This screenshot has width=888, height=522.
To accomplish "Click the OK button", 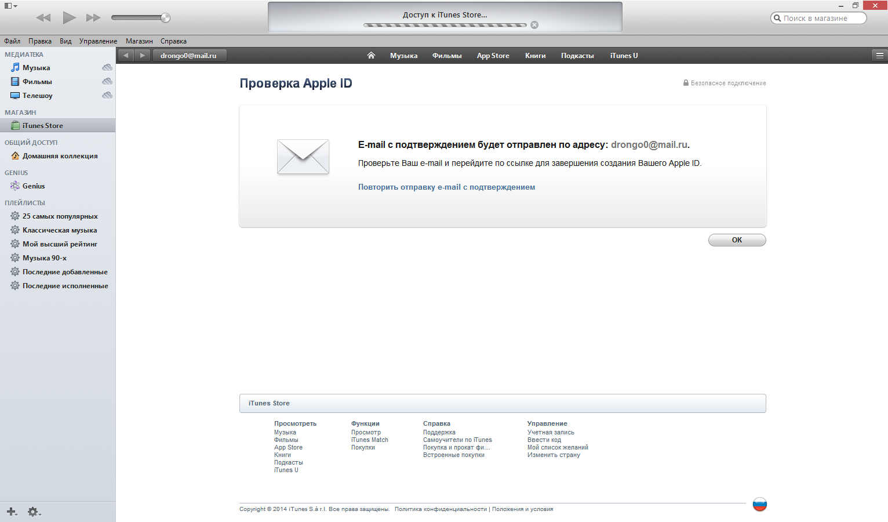I will tap(737, 240).
